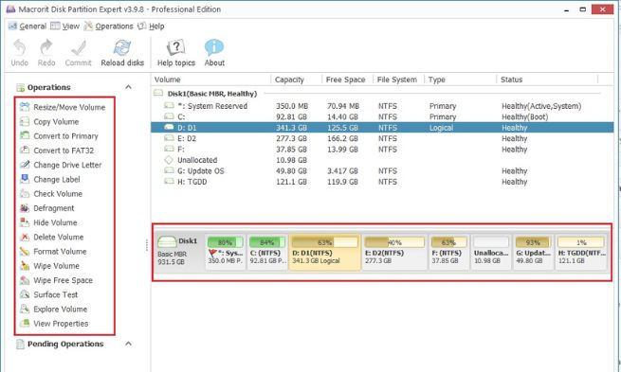Select System Reserved block in disk map
Viewport: 621px width, 372px height.
226,252
